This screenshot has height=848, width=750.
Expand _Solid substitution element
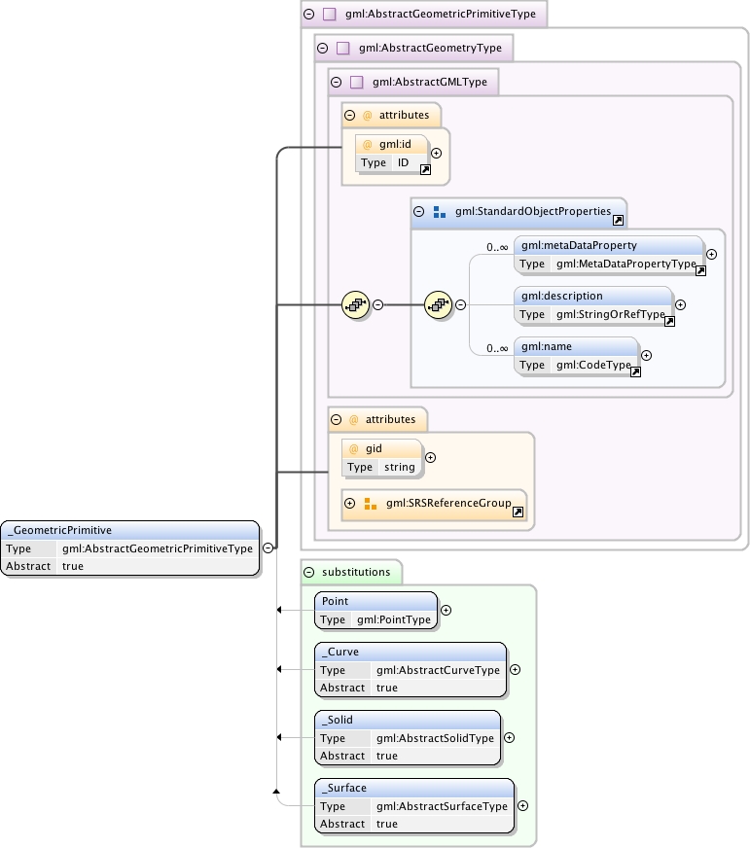coord(509,738)
